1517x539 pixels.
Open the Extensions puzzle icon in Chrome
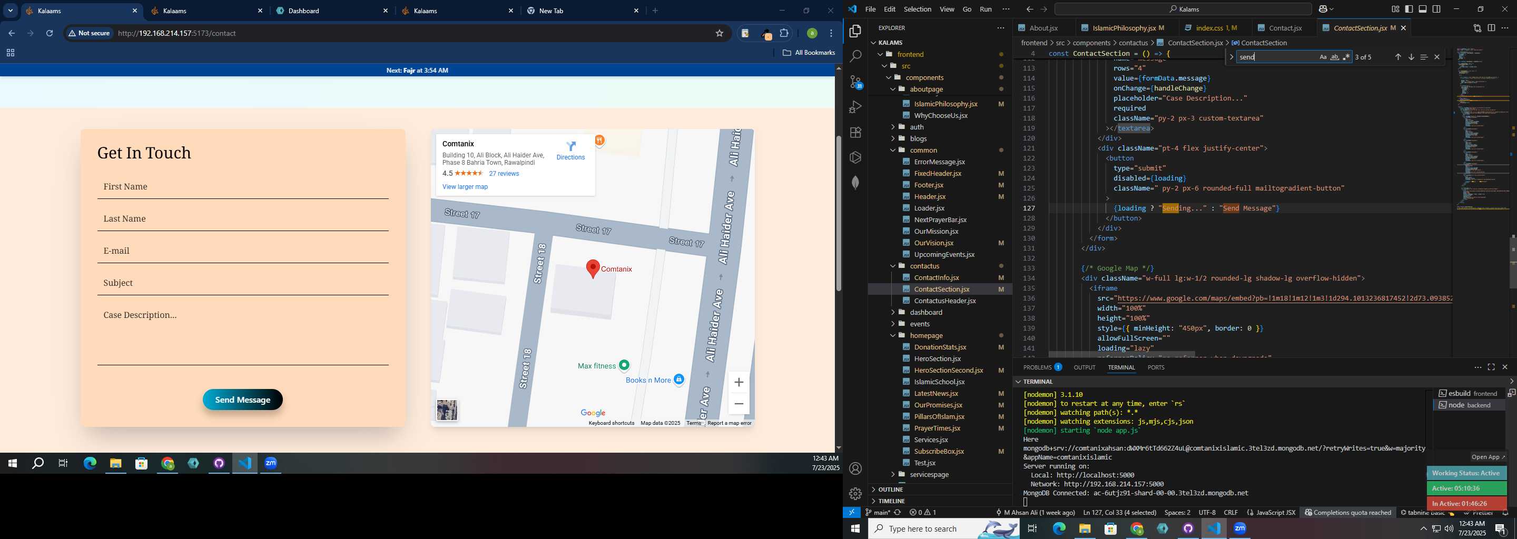(x=784, y=34)
